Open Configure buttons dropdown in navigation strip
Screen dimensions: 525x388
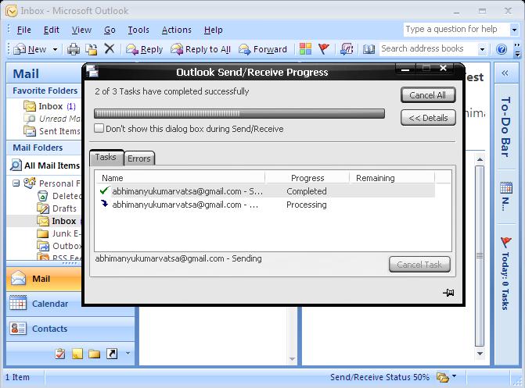point(128,353)
